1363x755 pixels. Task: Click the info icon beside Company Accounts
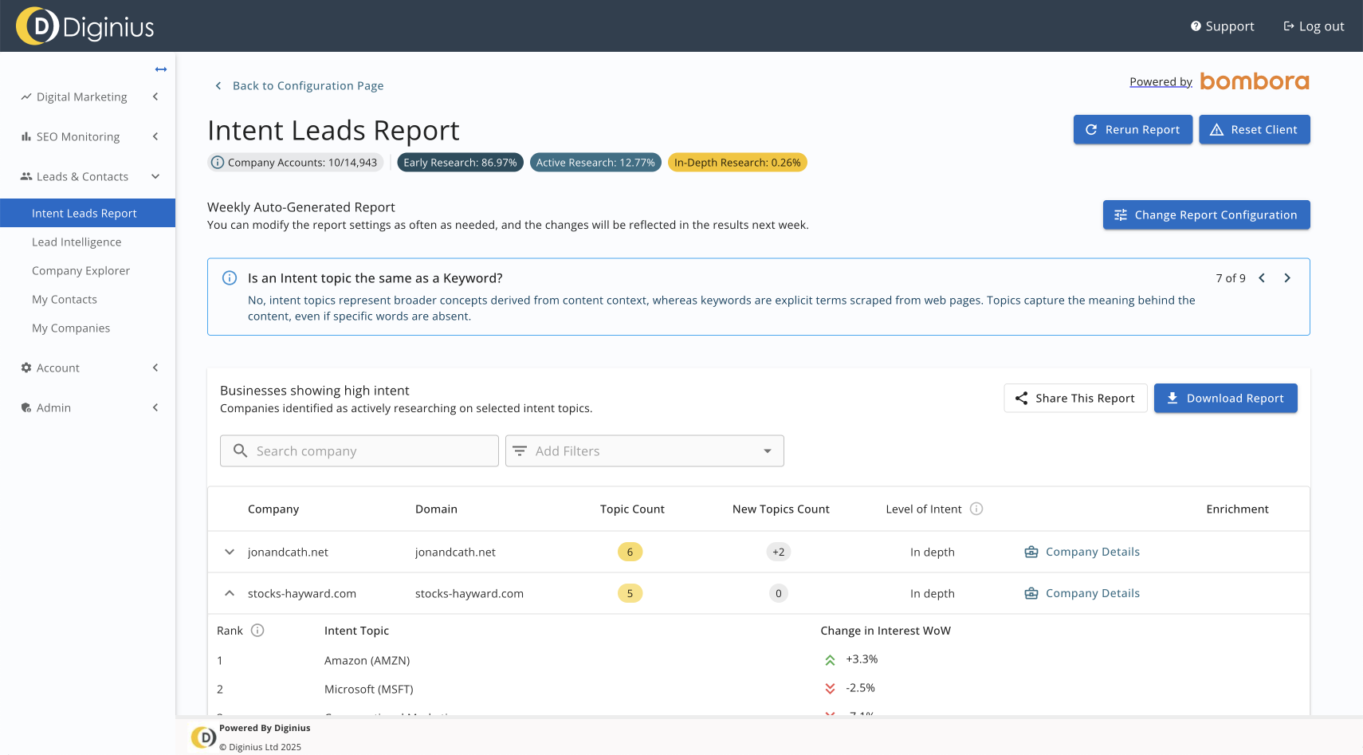click(x=218, y=163)
